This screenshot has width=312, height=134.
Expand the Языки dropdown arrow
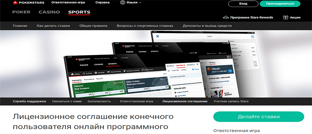click(x=140, y=3)
